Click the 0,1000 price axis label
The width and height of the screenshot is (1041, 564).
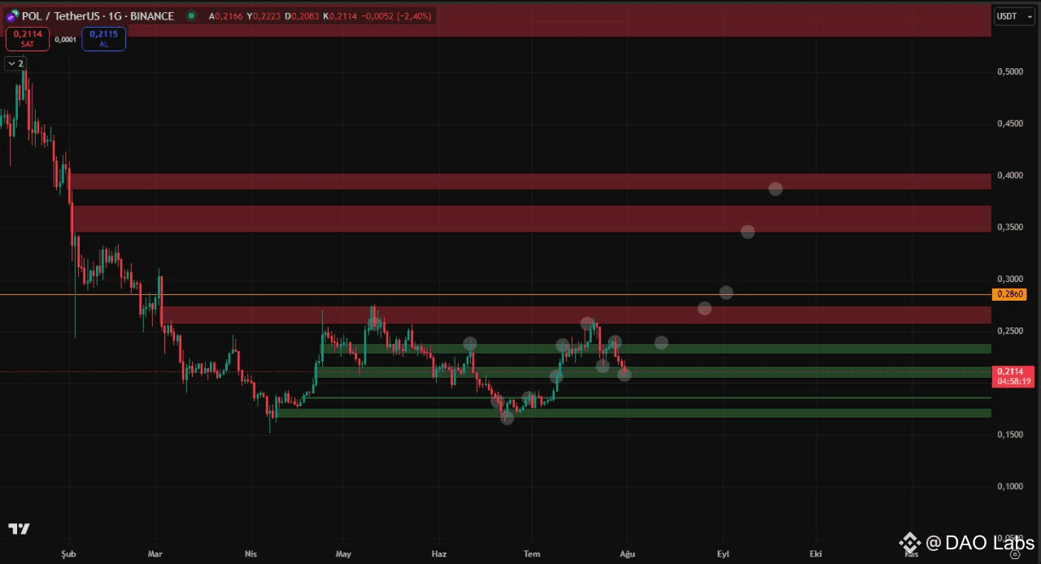pyautogui.click(x=1010, y=487)
